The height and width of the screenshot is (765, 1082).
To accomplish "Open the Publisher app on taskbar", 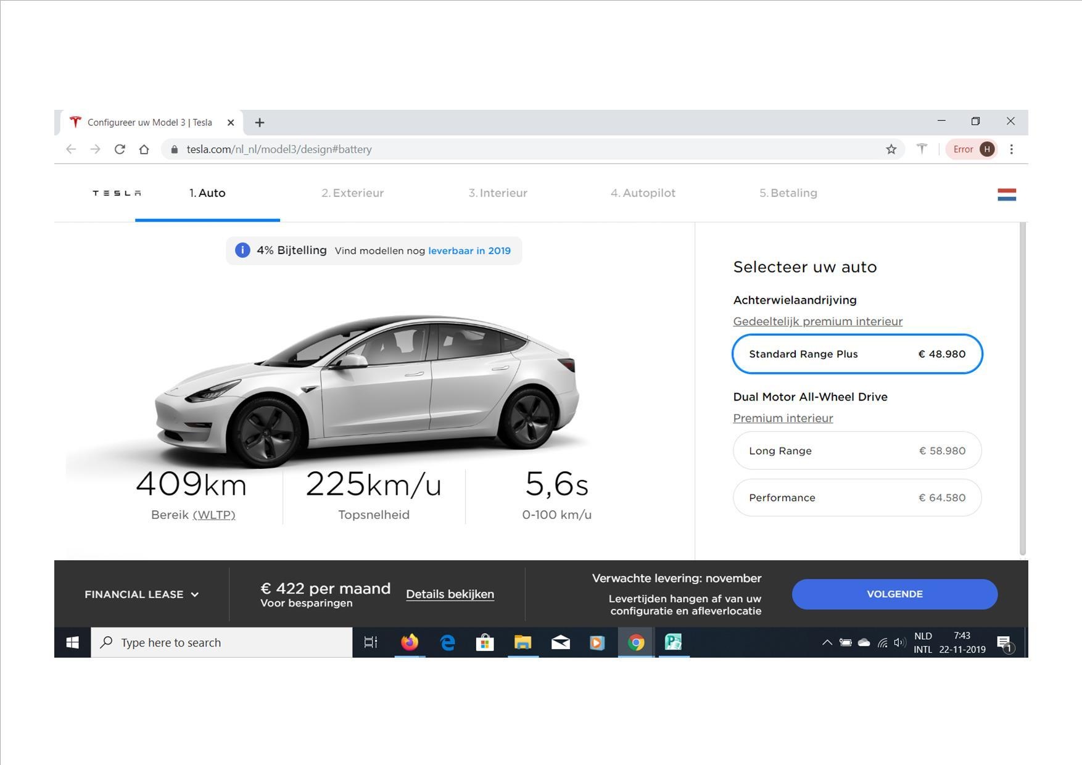I will click(x=673, y=642).
